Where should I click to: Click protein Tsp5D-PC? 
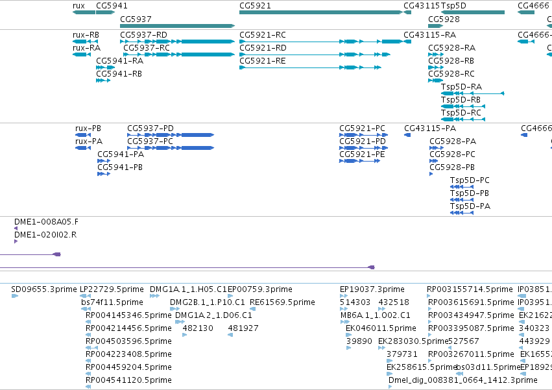point(462,187)
